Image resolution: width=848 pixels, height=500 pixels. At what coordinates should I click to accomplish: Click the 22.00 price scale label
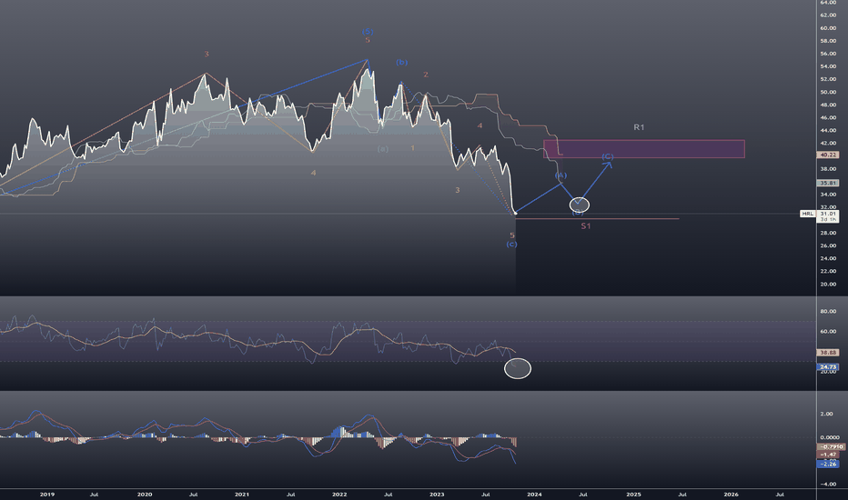(828, 271)
